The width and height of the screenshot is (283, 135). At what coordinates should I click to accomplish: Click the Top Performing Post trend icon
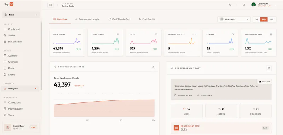click(172, 69)
